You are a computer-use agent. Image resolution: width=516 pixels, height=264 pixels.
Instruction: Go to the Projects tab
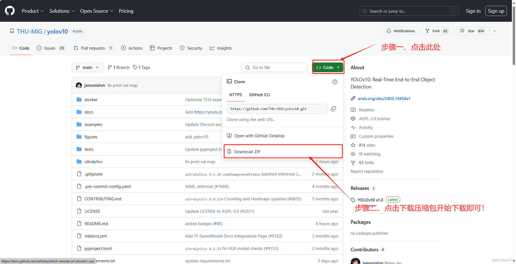point(161,48)
